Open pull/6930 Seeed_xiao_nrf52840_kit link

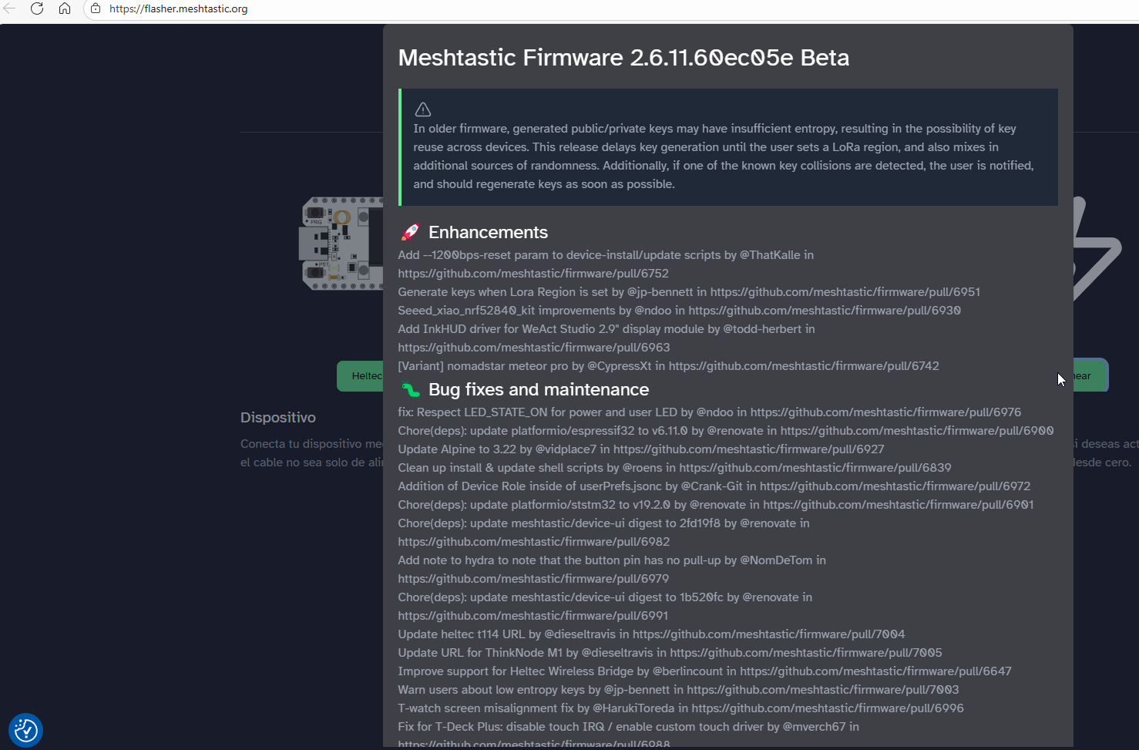pos(824,311)
